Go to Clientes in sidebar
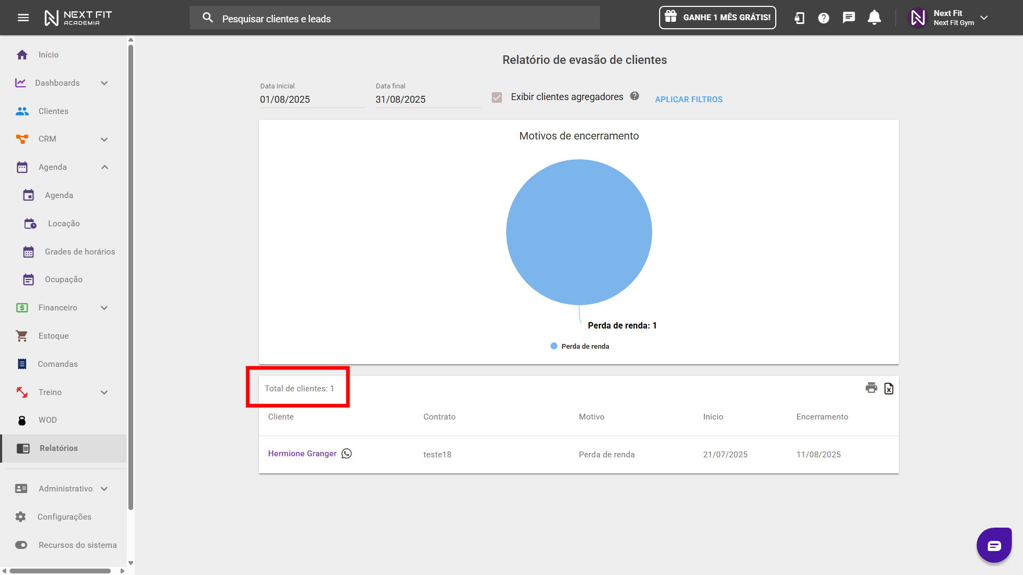Image resolution: width=1023 pixels, height=575 pixels. pos(53,111)
